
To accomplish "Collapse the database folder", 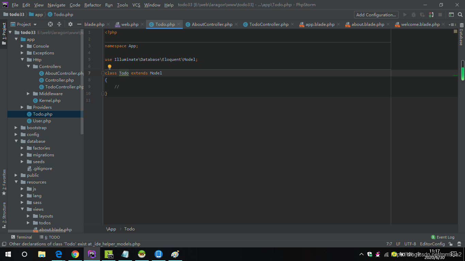I will click(x=16, y=141).
